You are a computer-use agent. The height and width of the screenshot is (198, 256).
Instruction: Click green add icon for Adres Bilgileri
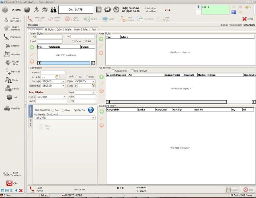101,39
